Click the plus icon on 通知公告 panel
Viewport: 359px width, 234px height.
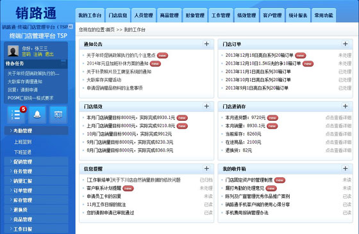206,43
